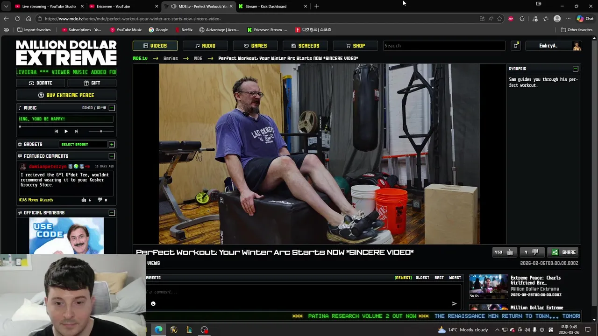Collapse the Featured Comments panel

(112, 156)
